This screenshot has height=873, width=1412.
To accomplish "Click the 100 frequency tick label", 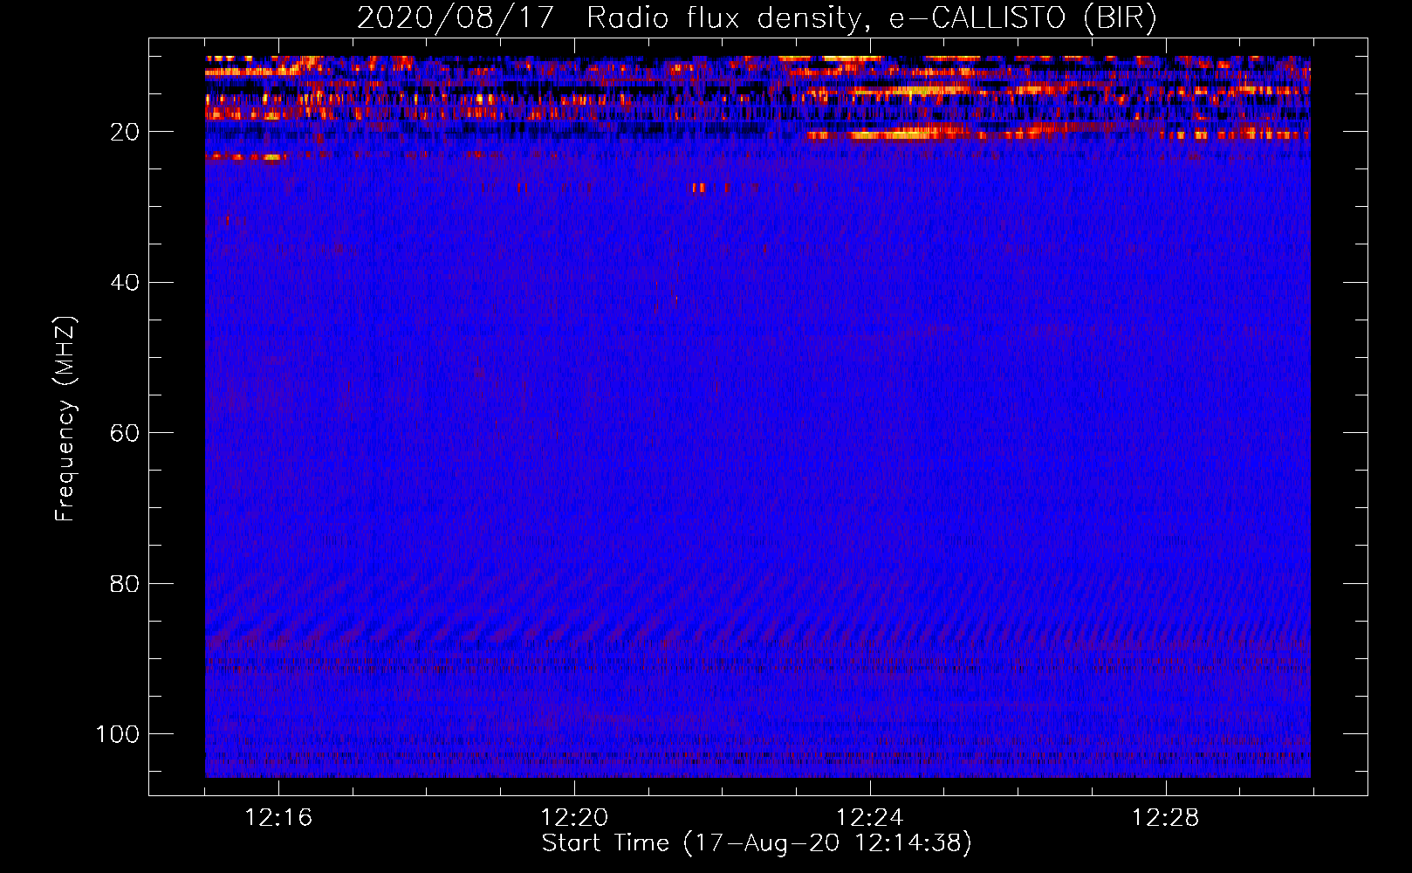I will point(118,734).
